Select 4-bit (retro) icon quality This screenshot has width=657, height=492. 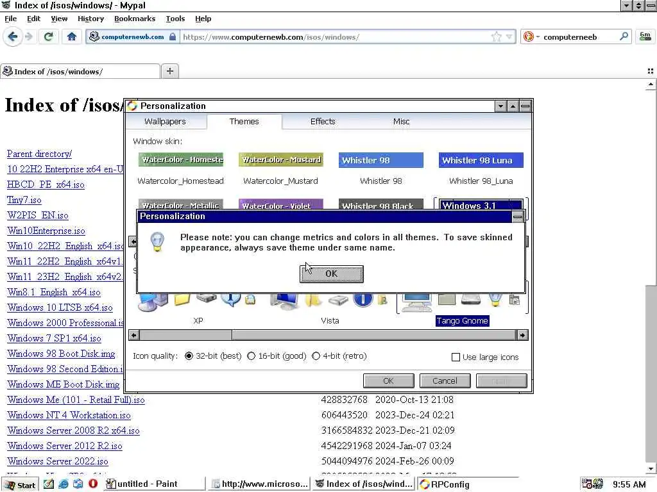click(x=316, y=356)
